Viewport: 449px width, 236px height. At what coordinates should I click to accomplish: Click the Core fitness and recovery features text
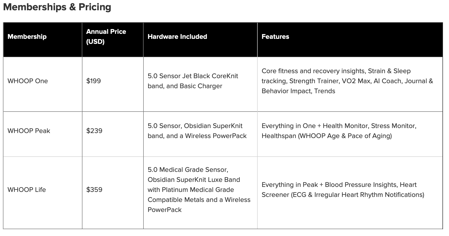[x=347, y=81]
